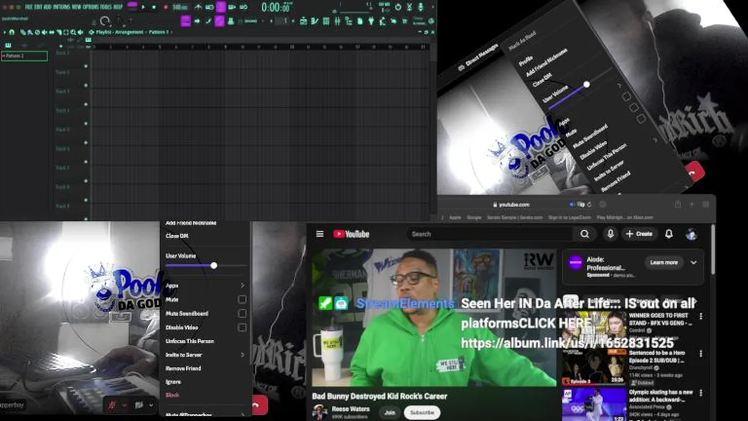Tick the Mute Soundboard checkbox
The height and width of the screenshot is (421, 748).
242,313
